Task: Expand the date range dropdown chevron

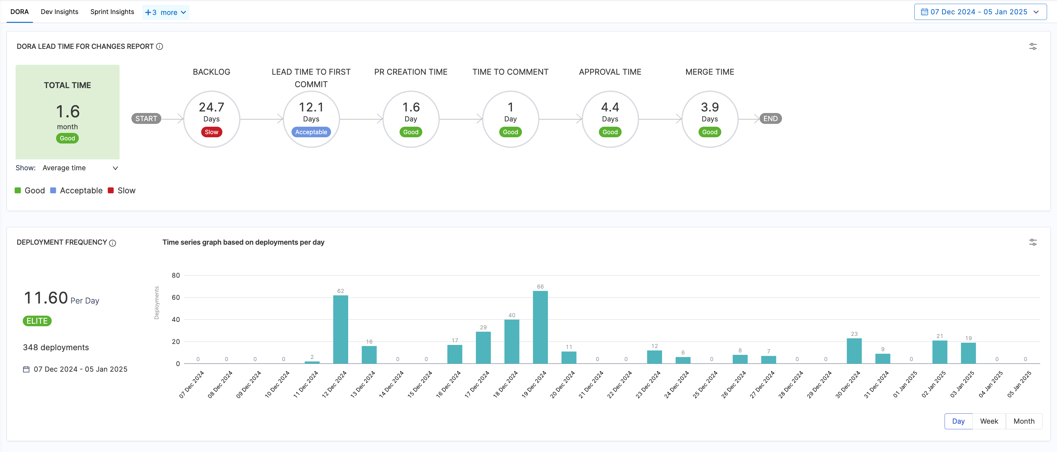Action: (1036, 12)
